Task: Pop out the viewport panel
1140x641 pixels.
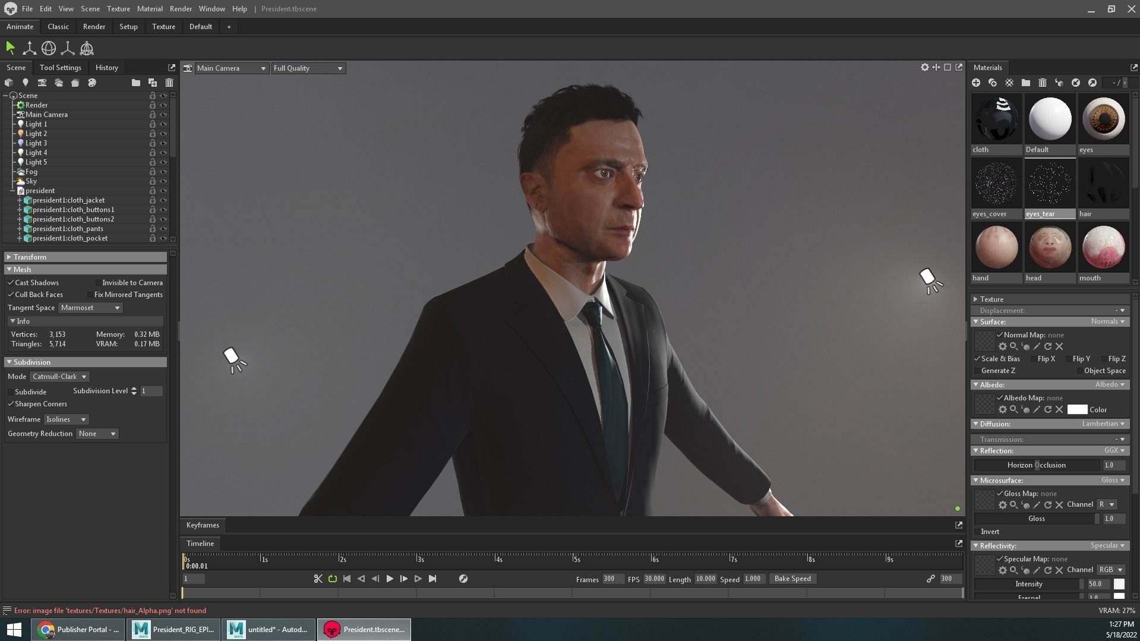Action: point(959,68)
